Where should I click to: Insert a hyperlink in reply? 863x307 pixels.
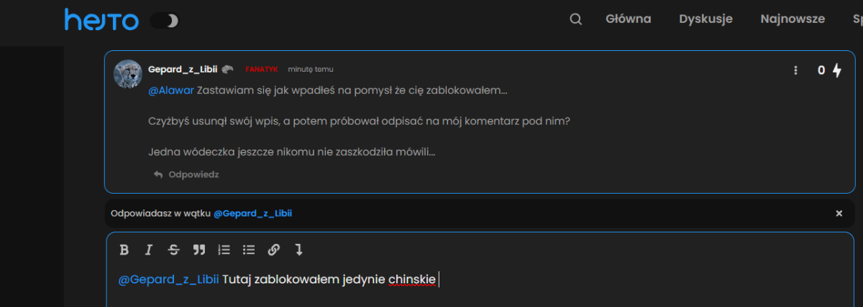tap(273, 250)
